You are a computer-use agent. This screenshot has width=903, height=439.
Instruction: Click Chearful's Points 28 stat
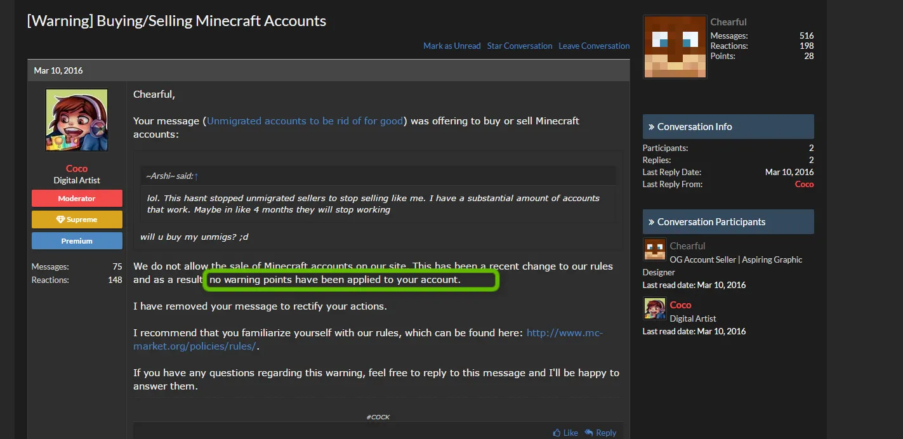click(x=761, y=56)
